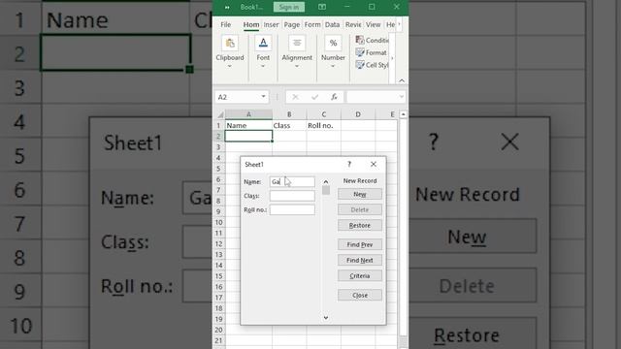Open the File menu
Image resolution: width=621 pixels, height=349 pixels.
[x=226, y=24]
